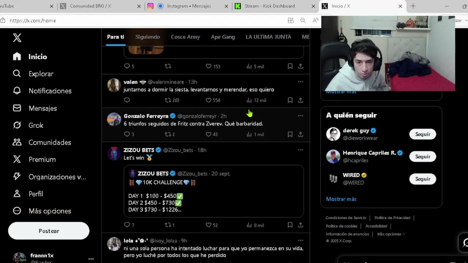Open Gonzalo Ferreyra's profile name
This screenshot has height=263, width=468.
146,116
